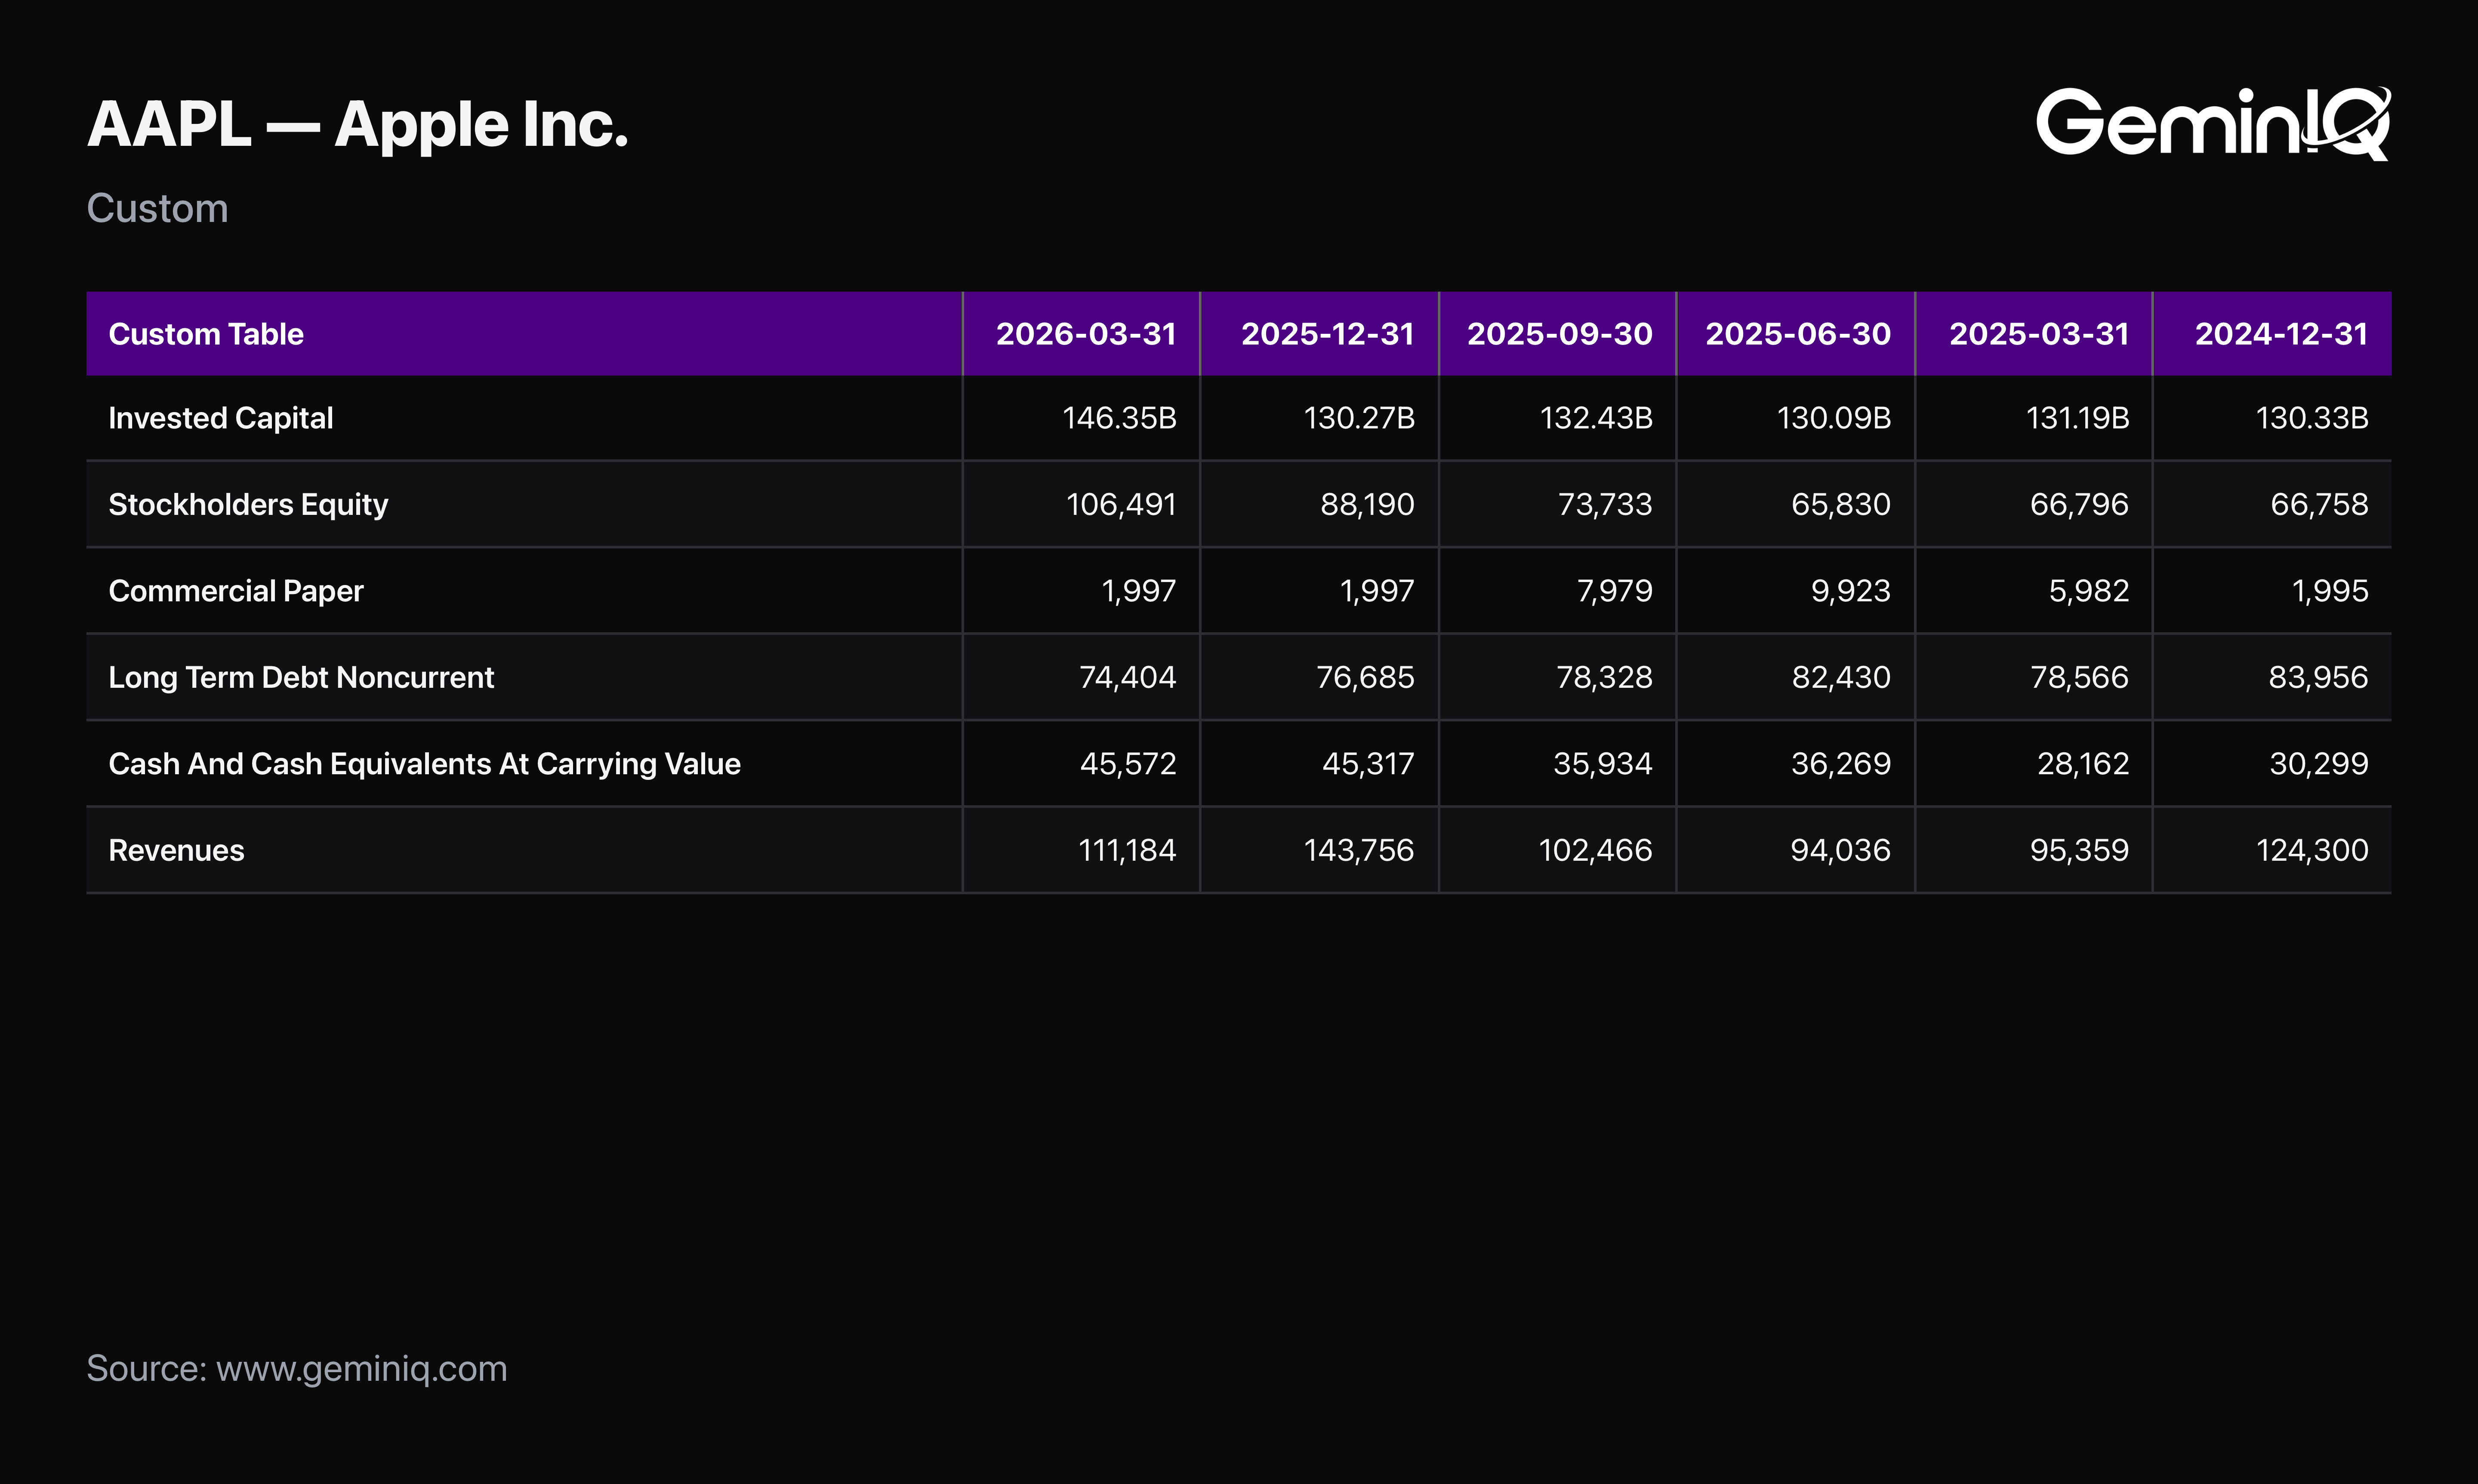Click Long Term Debt value 83,956

pos(2318,678)
